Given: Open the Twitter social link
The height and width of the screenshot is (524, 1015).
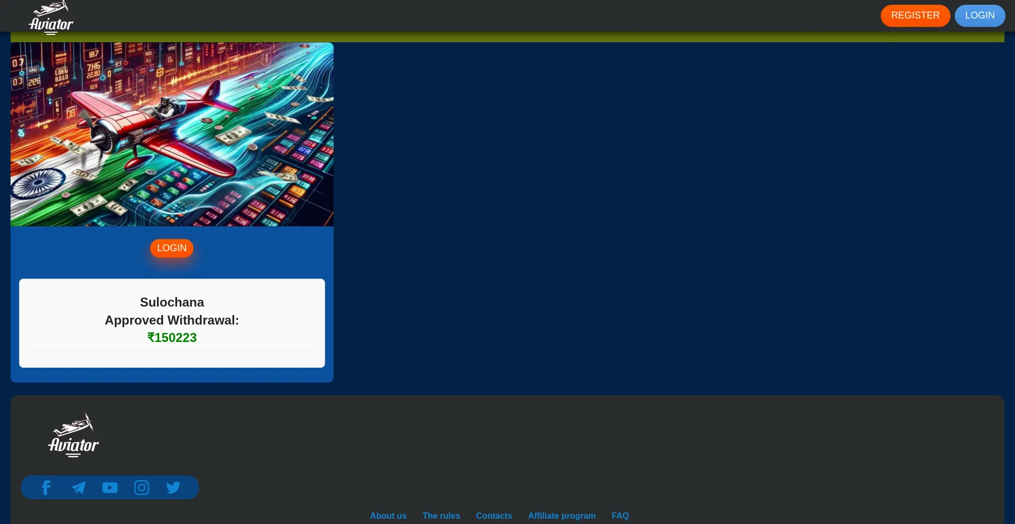Looking at the screenshot, I should [x=173, y=488].
